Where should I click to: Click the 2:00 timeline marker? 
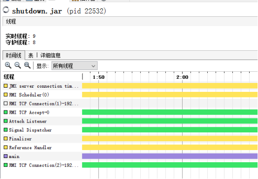point(182,77)
